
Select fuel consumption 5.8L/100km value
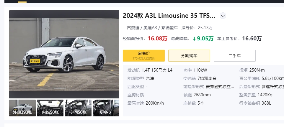click(273, 78)
